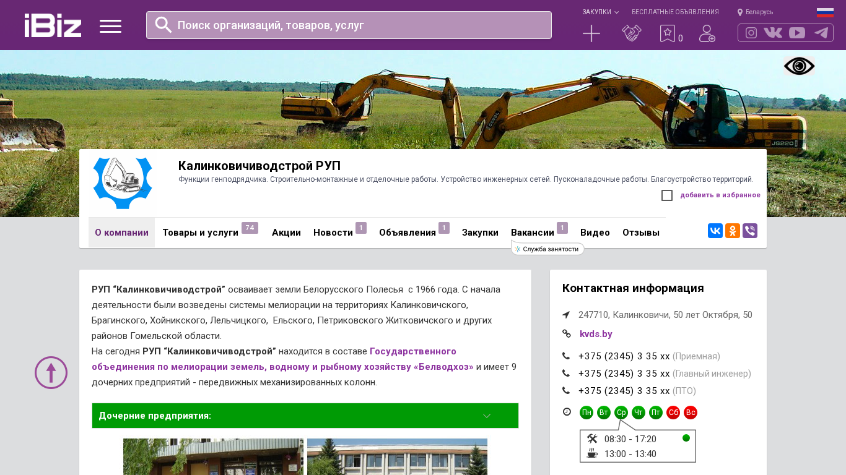Click the address location arrow icon
This screenshot has width=846, height=475.
point(566,315)
